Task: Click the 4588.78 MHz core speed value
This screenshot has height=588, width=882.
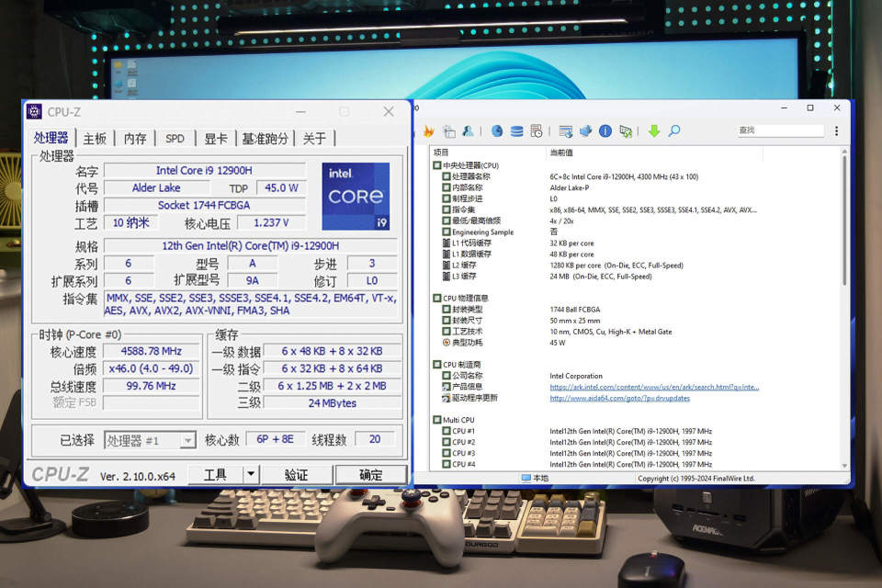Action: [x=152, y=351]
